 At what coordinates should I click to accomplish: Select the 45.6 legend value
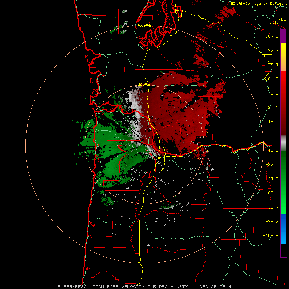click(x=273, y=93)
